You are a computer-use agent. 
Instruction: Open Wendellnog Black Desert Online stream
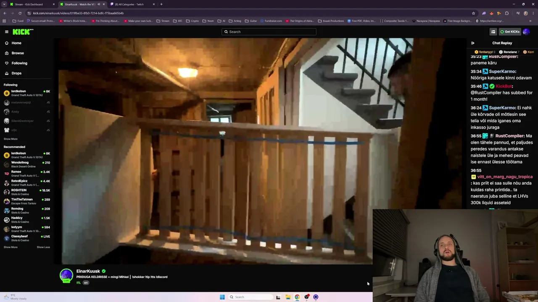pyautogui.click(x=26, y=164)
